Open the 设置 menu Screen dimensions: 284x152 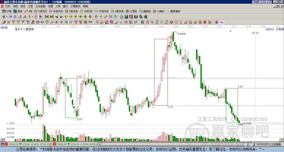click(x=50, y=6)
